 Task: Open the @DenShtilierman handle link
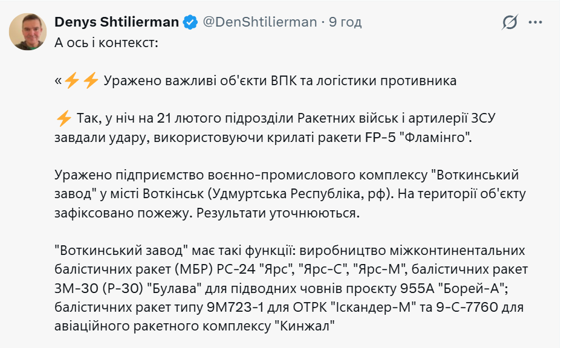[x=259, y=22]
